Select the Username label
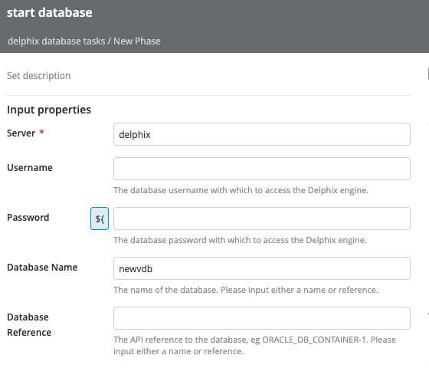429x368 pixels. tap(30, 168)
